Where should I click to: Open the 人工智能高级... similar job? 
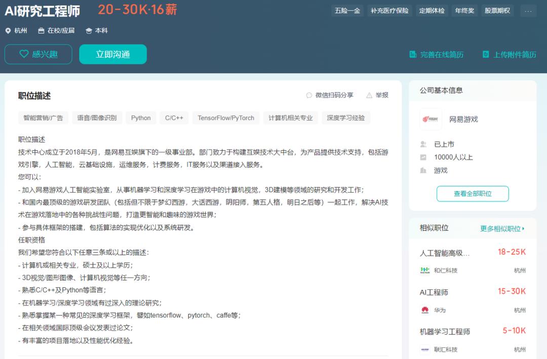tap(445, 253)
